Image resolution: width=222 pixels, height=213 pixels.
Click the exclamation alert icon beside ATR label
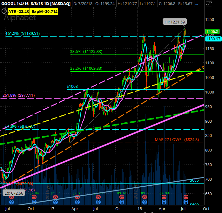pyautogui.click(x=4, y=11)
